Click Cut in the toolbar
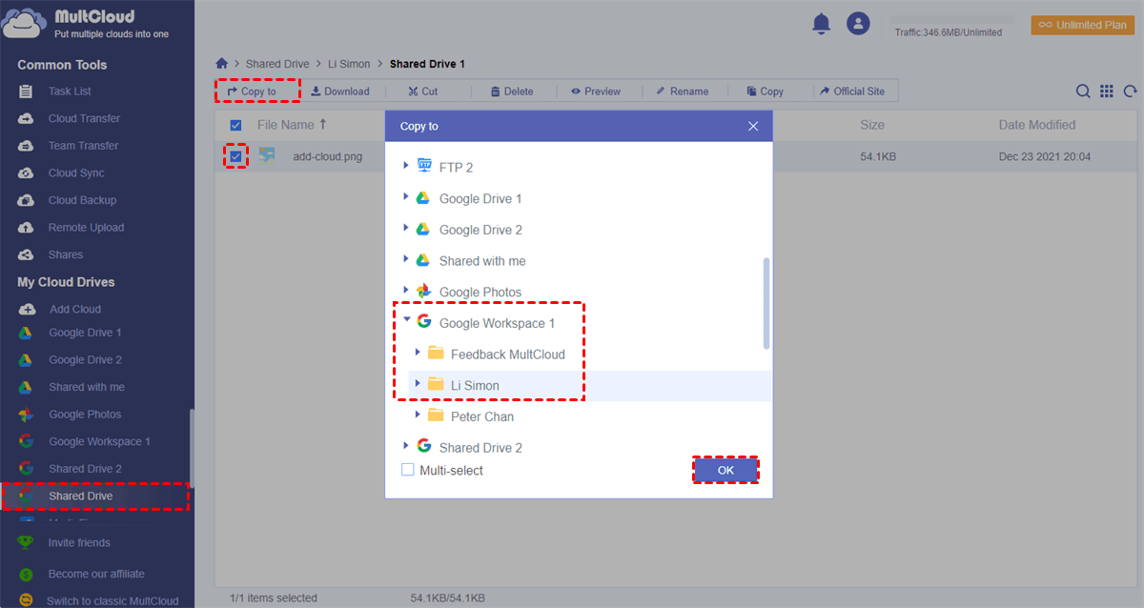Image resolution: width=1144 pixels, height=608 pixels. coord(422,91)
